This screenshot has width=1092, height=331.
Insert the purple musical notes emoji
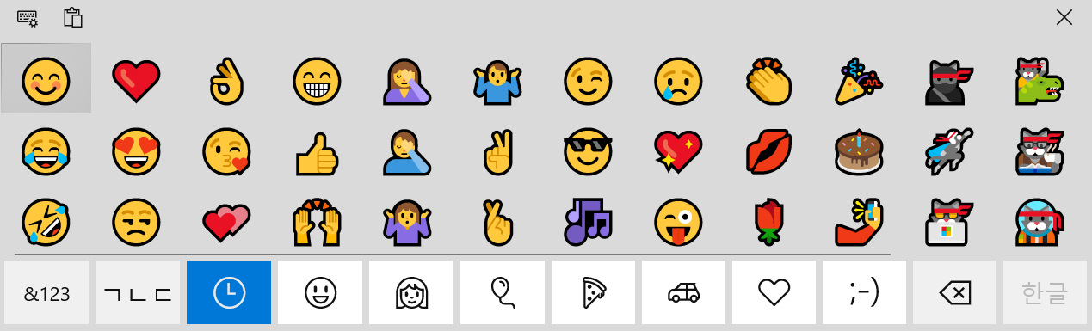pyautogui.click(x=589, y=221)
